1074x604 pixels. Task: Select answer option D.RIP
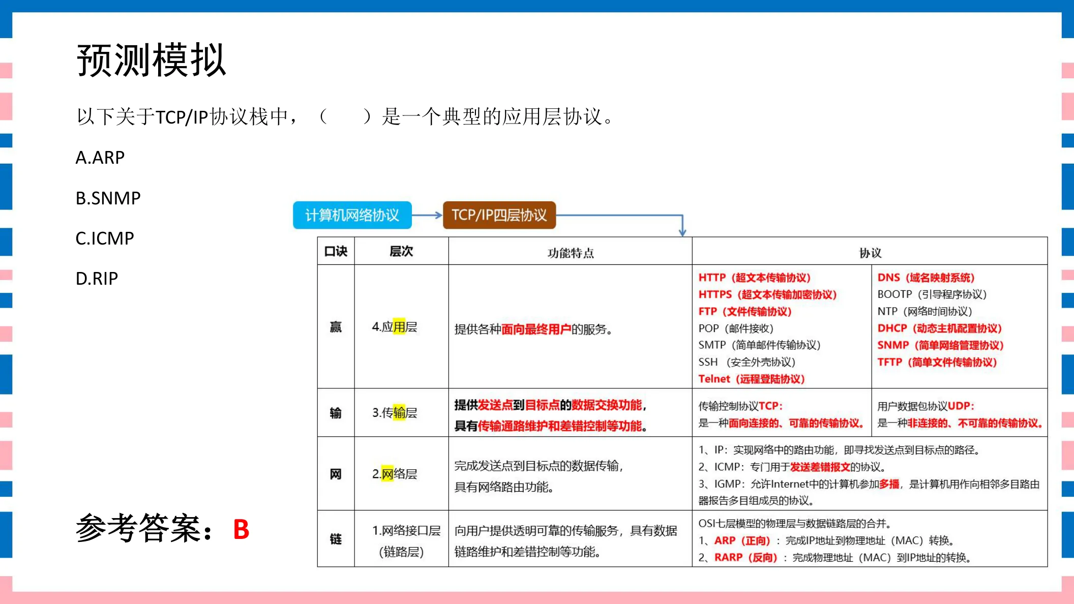click(97, 278)
